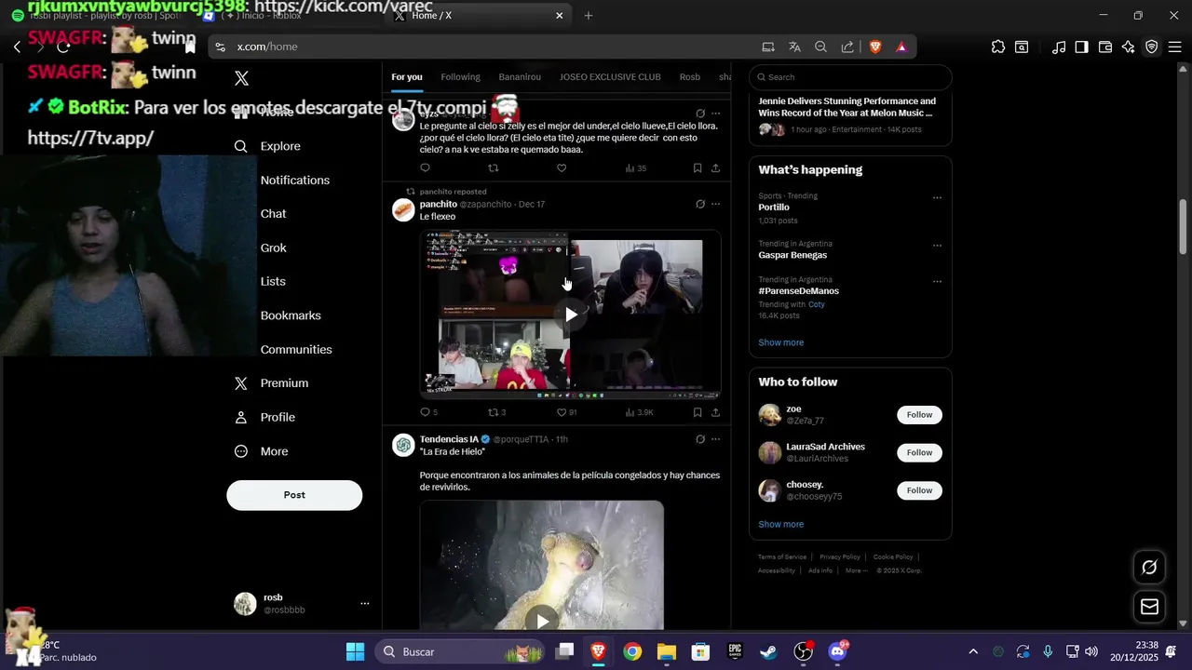Ask Grok about panchito's post
The width and height of the screenshot is (1192, 670).
click(700, 204)
